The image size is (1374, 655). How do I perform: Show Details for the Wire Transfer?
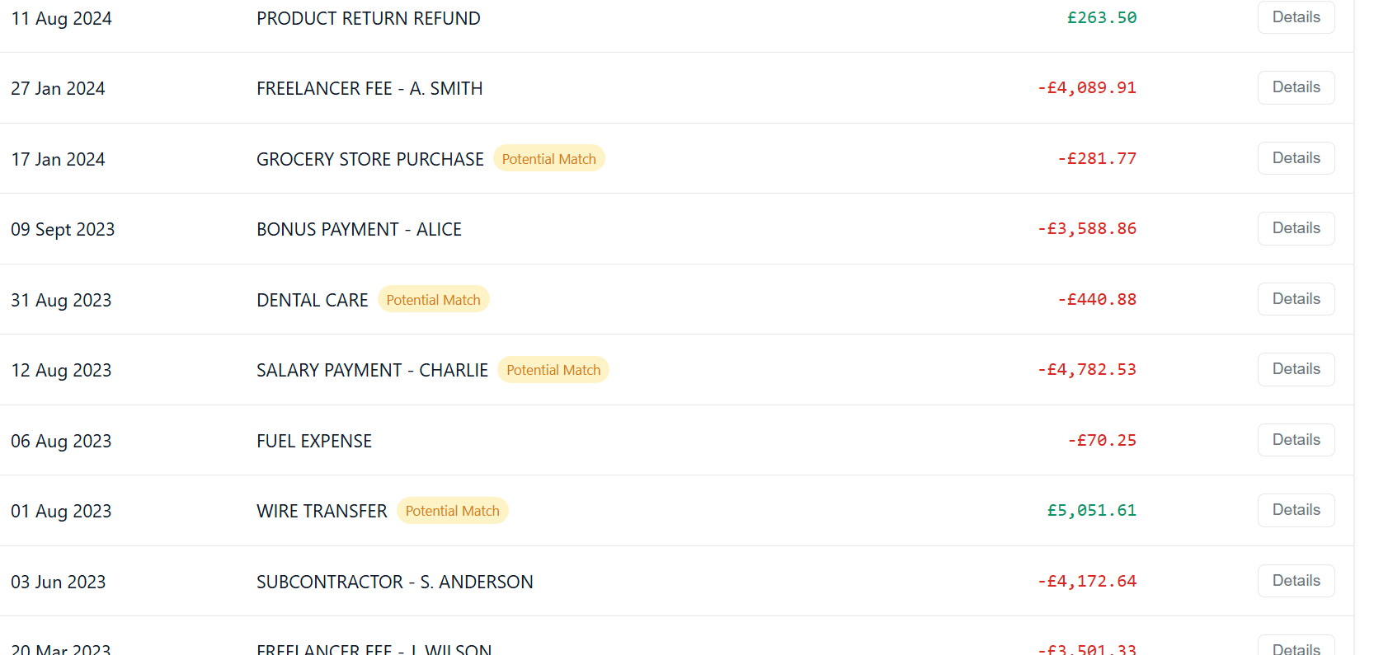pyautogui.click(x=1296, y=510)
